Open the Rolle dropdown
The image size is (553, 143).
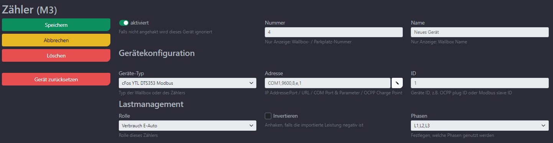coord(188,125)
